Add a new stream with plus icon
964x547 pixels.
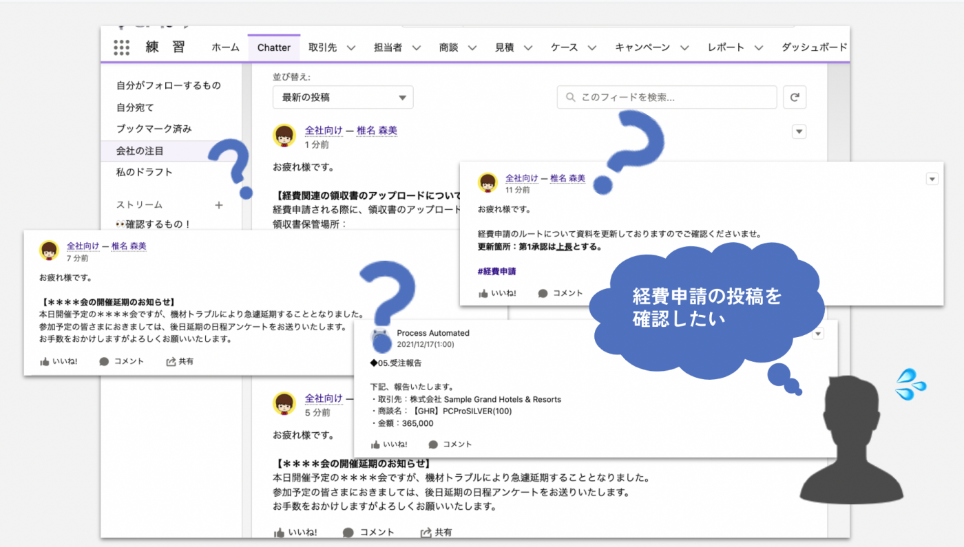(x=219, y=205)
